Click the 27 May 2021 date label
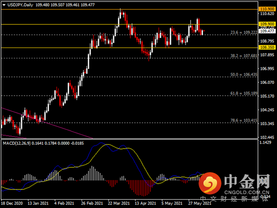This screenshot has height=208, width=277. coord(199,204)
